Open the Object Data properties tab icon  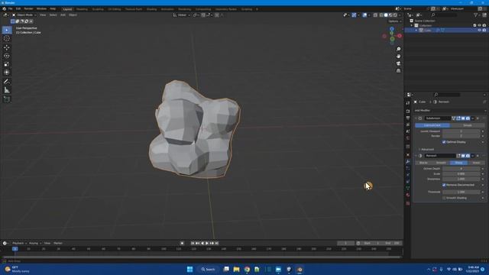click(x=407, y=188)
